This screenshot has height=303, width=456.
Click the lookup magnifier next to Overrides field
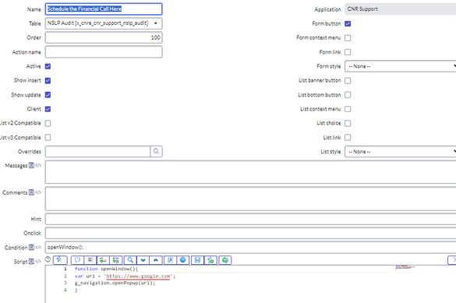[156, 151]
